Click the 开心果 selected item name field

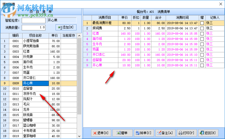coord(62,20)
